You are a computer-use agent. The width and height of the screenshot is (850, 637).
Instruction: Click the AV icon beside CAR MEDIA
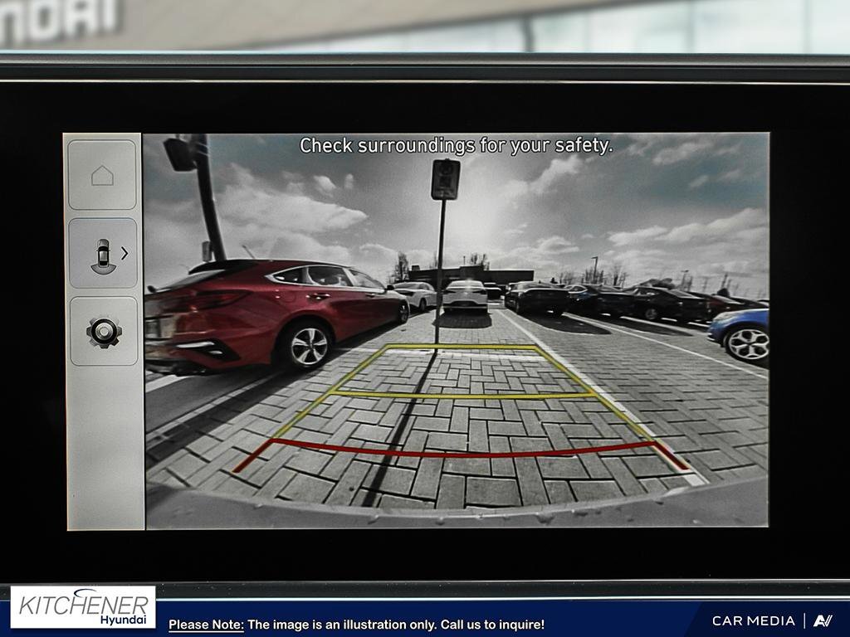point(823,620)
